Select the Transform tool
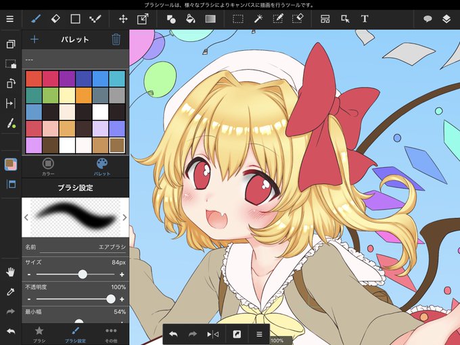This screenshot has height=345, width=460. 143,19
